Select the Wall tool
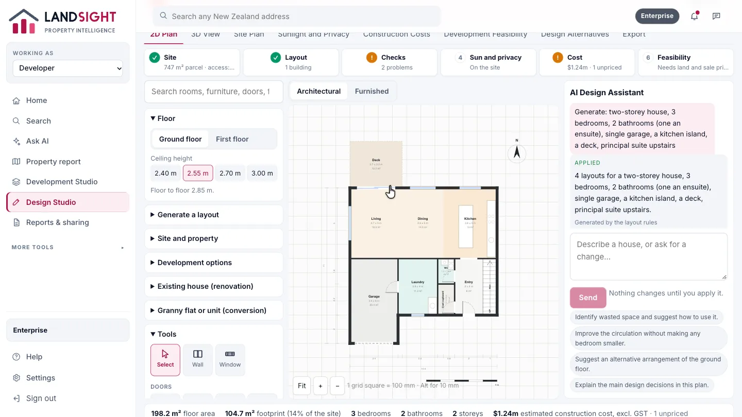 [198, 359]
